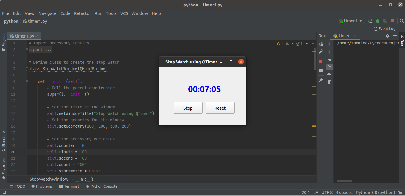Expand the folded import block
This screenshot has height=196, width=405.
pos(27,50)
